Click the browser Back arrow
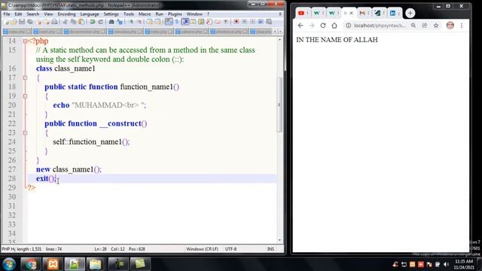 coord(300,26)
